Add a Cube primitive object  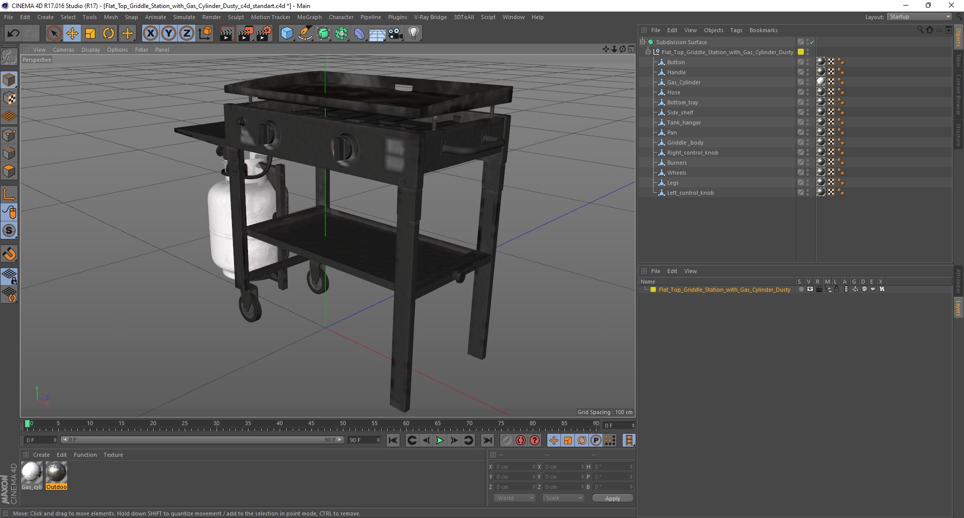tap(287, 34)
